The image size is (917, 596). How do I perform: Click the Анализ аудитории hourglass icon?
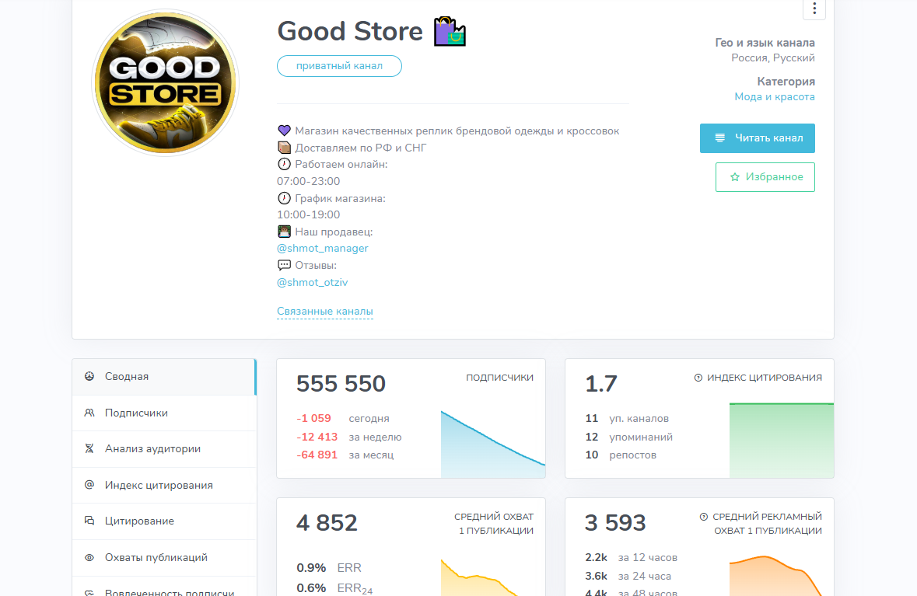89,449
